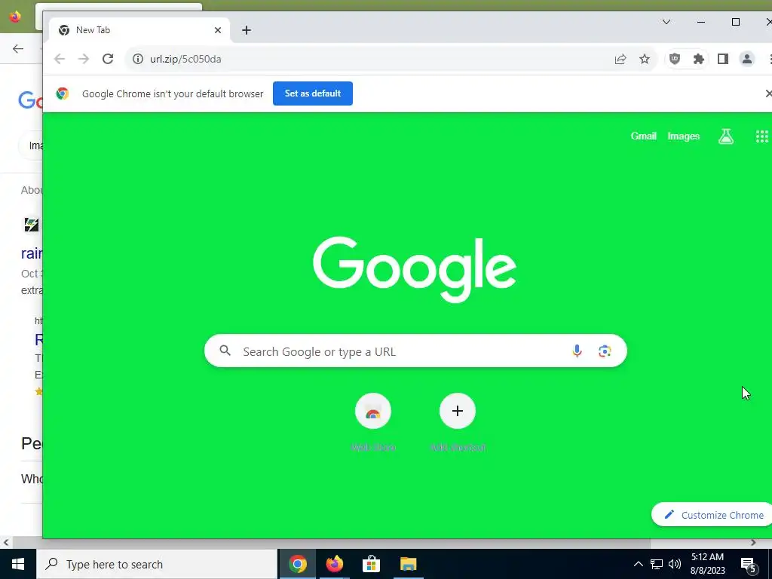Image resolution: width=772 pixels, height=579 pixels.
Task: Click the Google logo
Action: click(415, 269)
